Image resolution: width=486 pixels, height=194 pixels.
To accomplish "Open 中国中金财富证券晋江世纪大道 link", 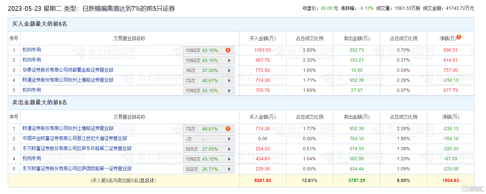I will coord(75,139).
